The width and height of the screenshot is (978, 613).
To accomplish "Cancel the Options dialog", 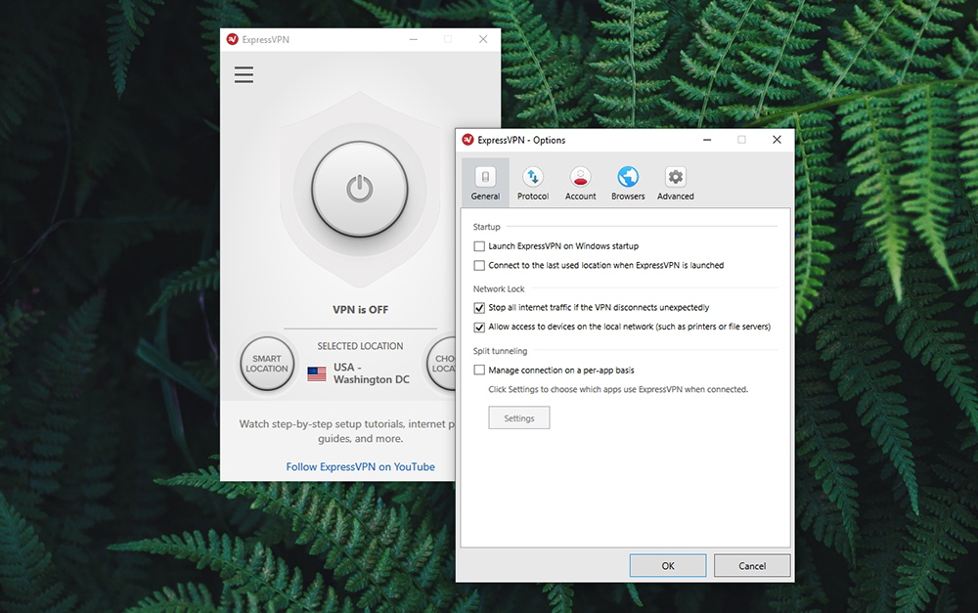I will click(x=752, y=566).
